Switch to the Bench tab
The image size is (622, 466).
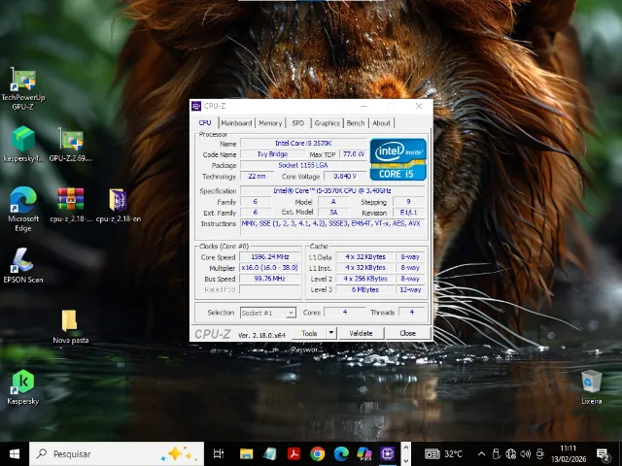(356, 123)
